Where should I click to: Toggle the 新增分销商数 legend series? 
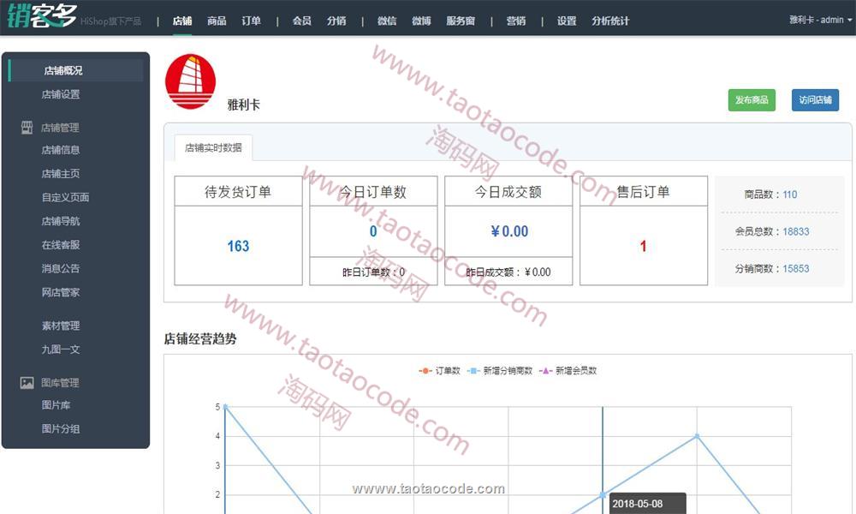(x=501, y=371)
